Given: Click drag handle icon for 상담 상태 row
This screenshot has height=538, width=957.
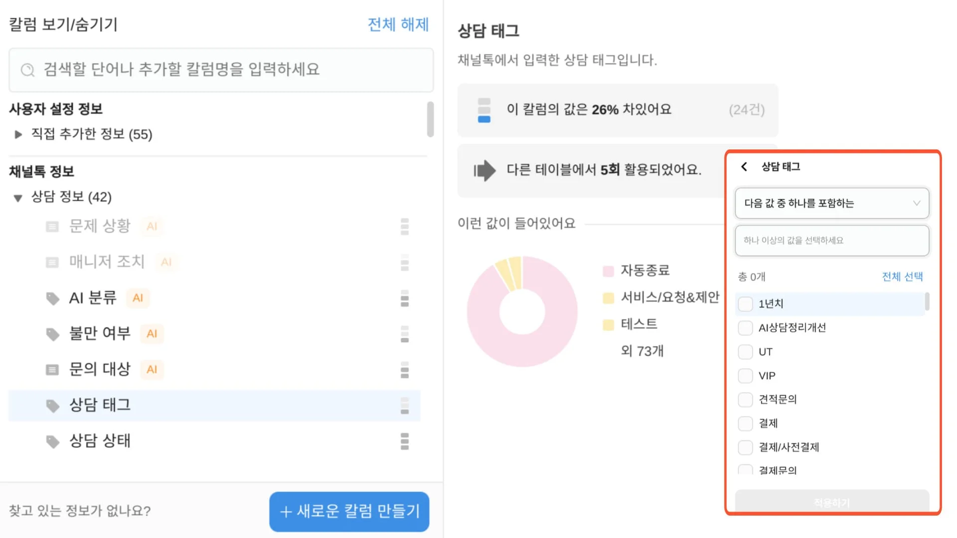Looking at the screenshot, I should click(405, 441).
